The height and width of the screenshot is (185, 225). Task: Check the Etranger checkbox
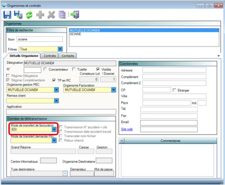pos(174,90)
